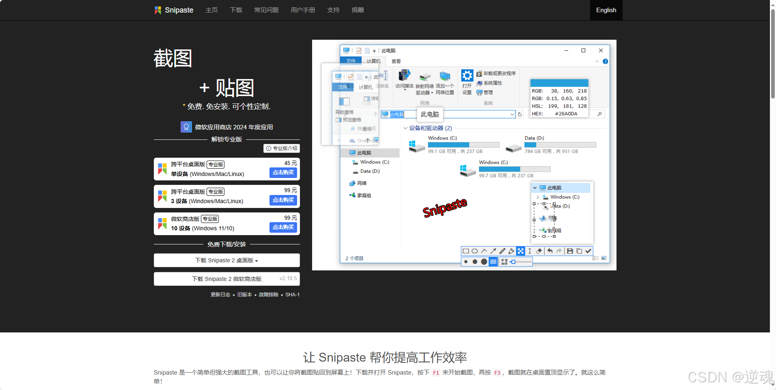Collapse the ribbon with the chevron arrow

tap(597, 61)
